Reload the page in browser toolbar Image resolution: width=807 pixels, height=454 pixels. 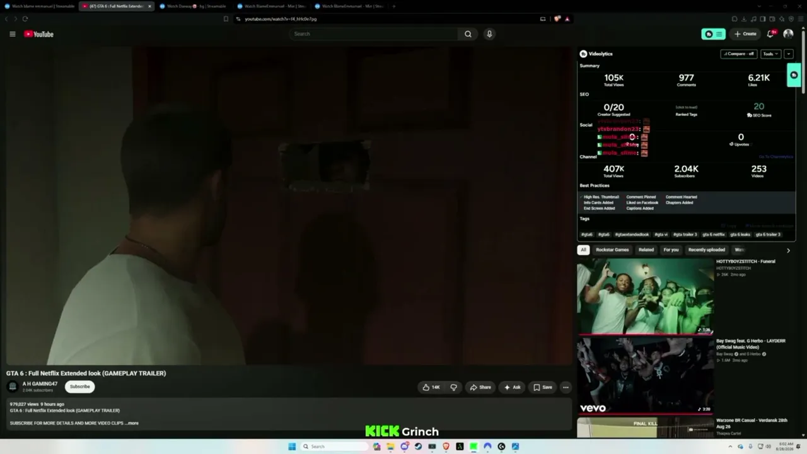[25, 19]
